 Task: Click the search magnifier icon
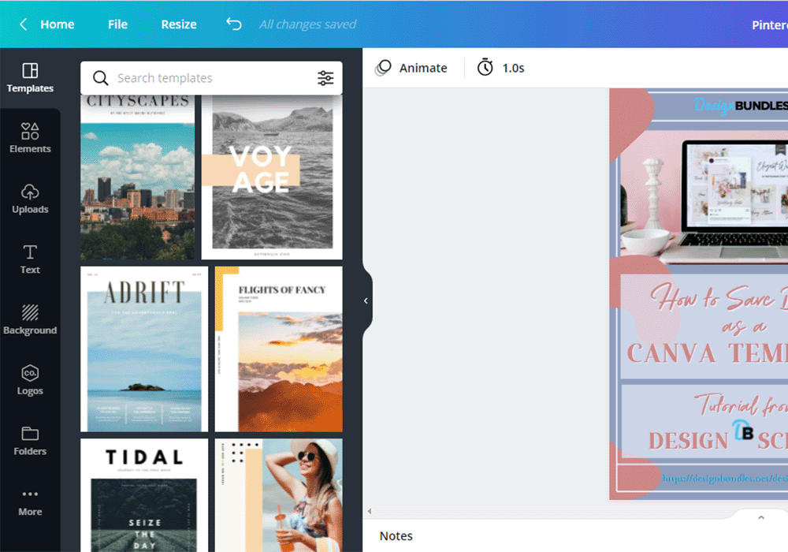coord(100,78)
